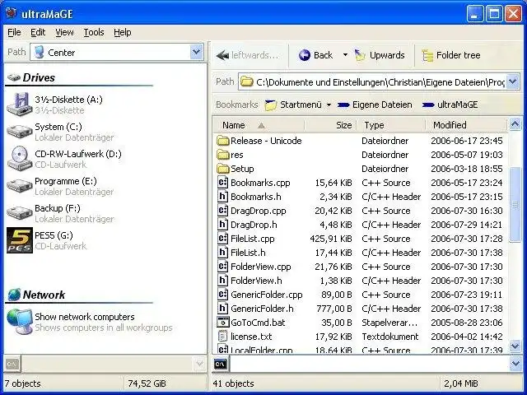Sort by the Modified column header
The image size is (527, 395).
466,125
